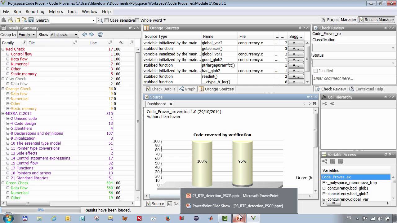The image size is (397, 223).
Task: Enable the Case sensitive checkbox
Action: pyautogui.click(x=107, y=20)
